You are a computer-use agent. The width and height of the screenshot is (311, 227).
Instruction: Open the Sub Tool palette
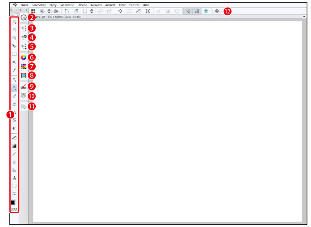[x=24, y=28]
